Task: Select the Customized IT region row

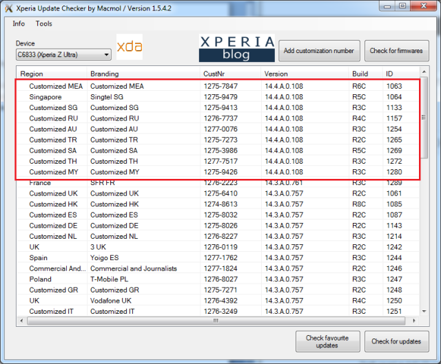Action: (x=218, y=312)
